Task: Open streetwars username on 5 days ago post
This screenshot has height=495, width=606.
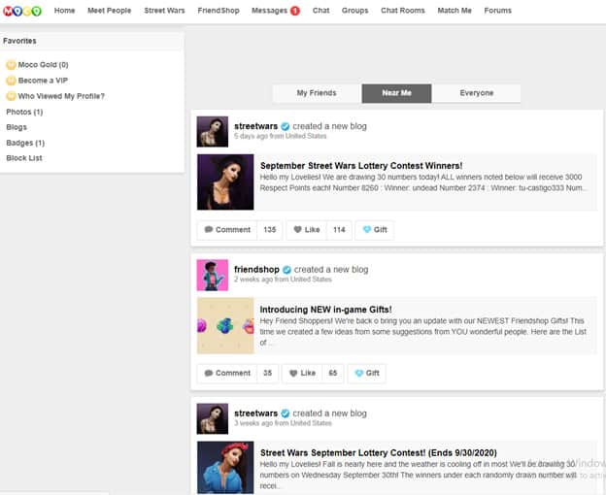Action: [x=255, y=126]
